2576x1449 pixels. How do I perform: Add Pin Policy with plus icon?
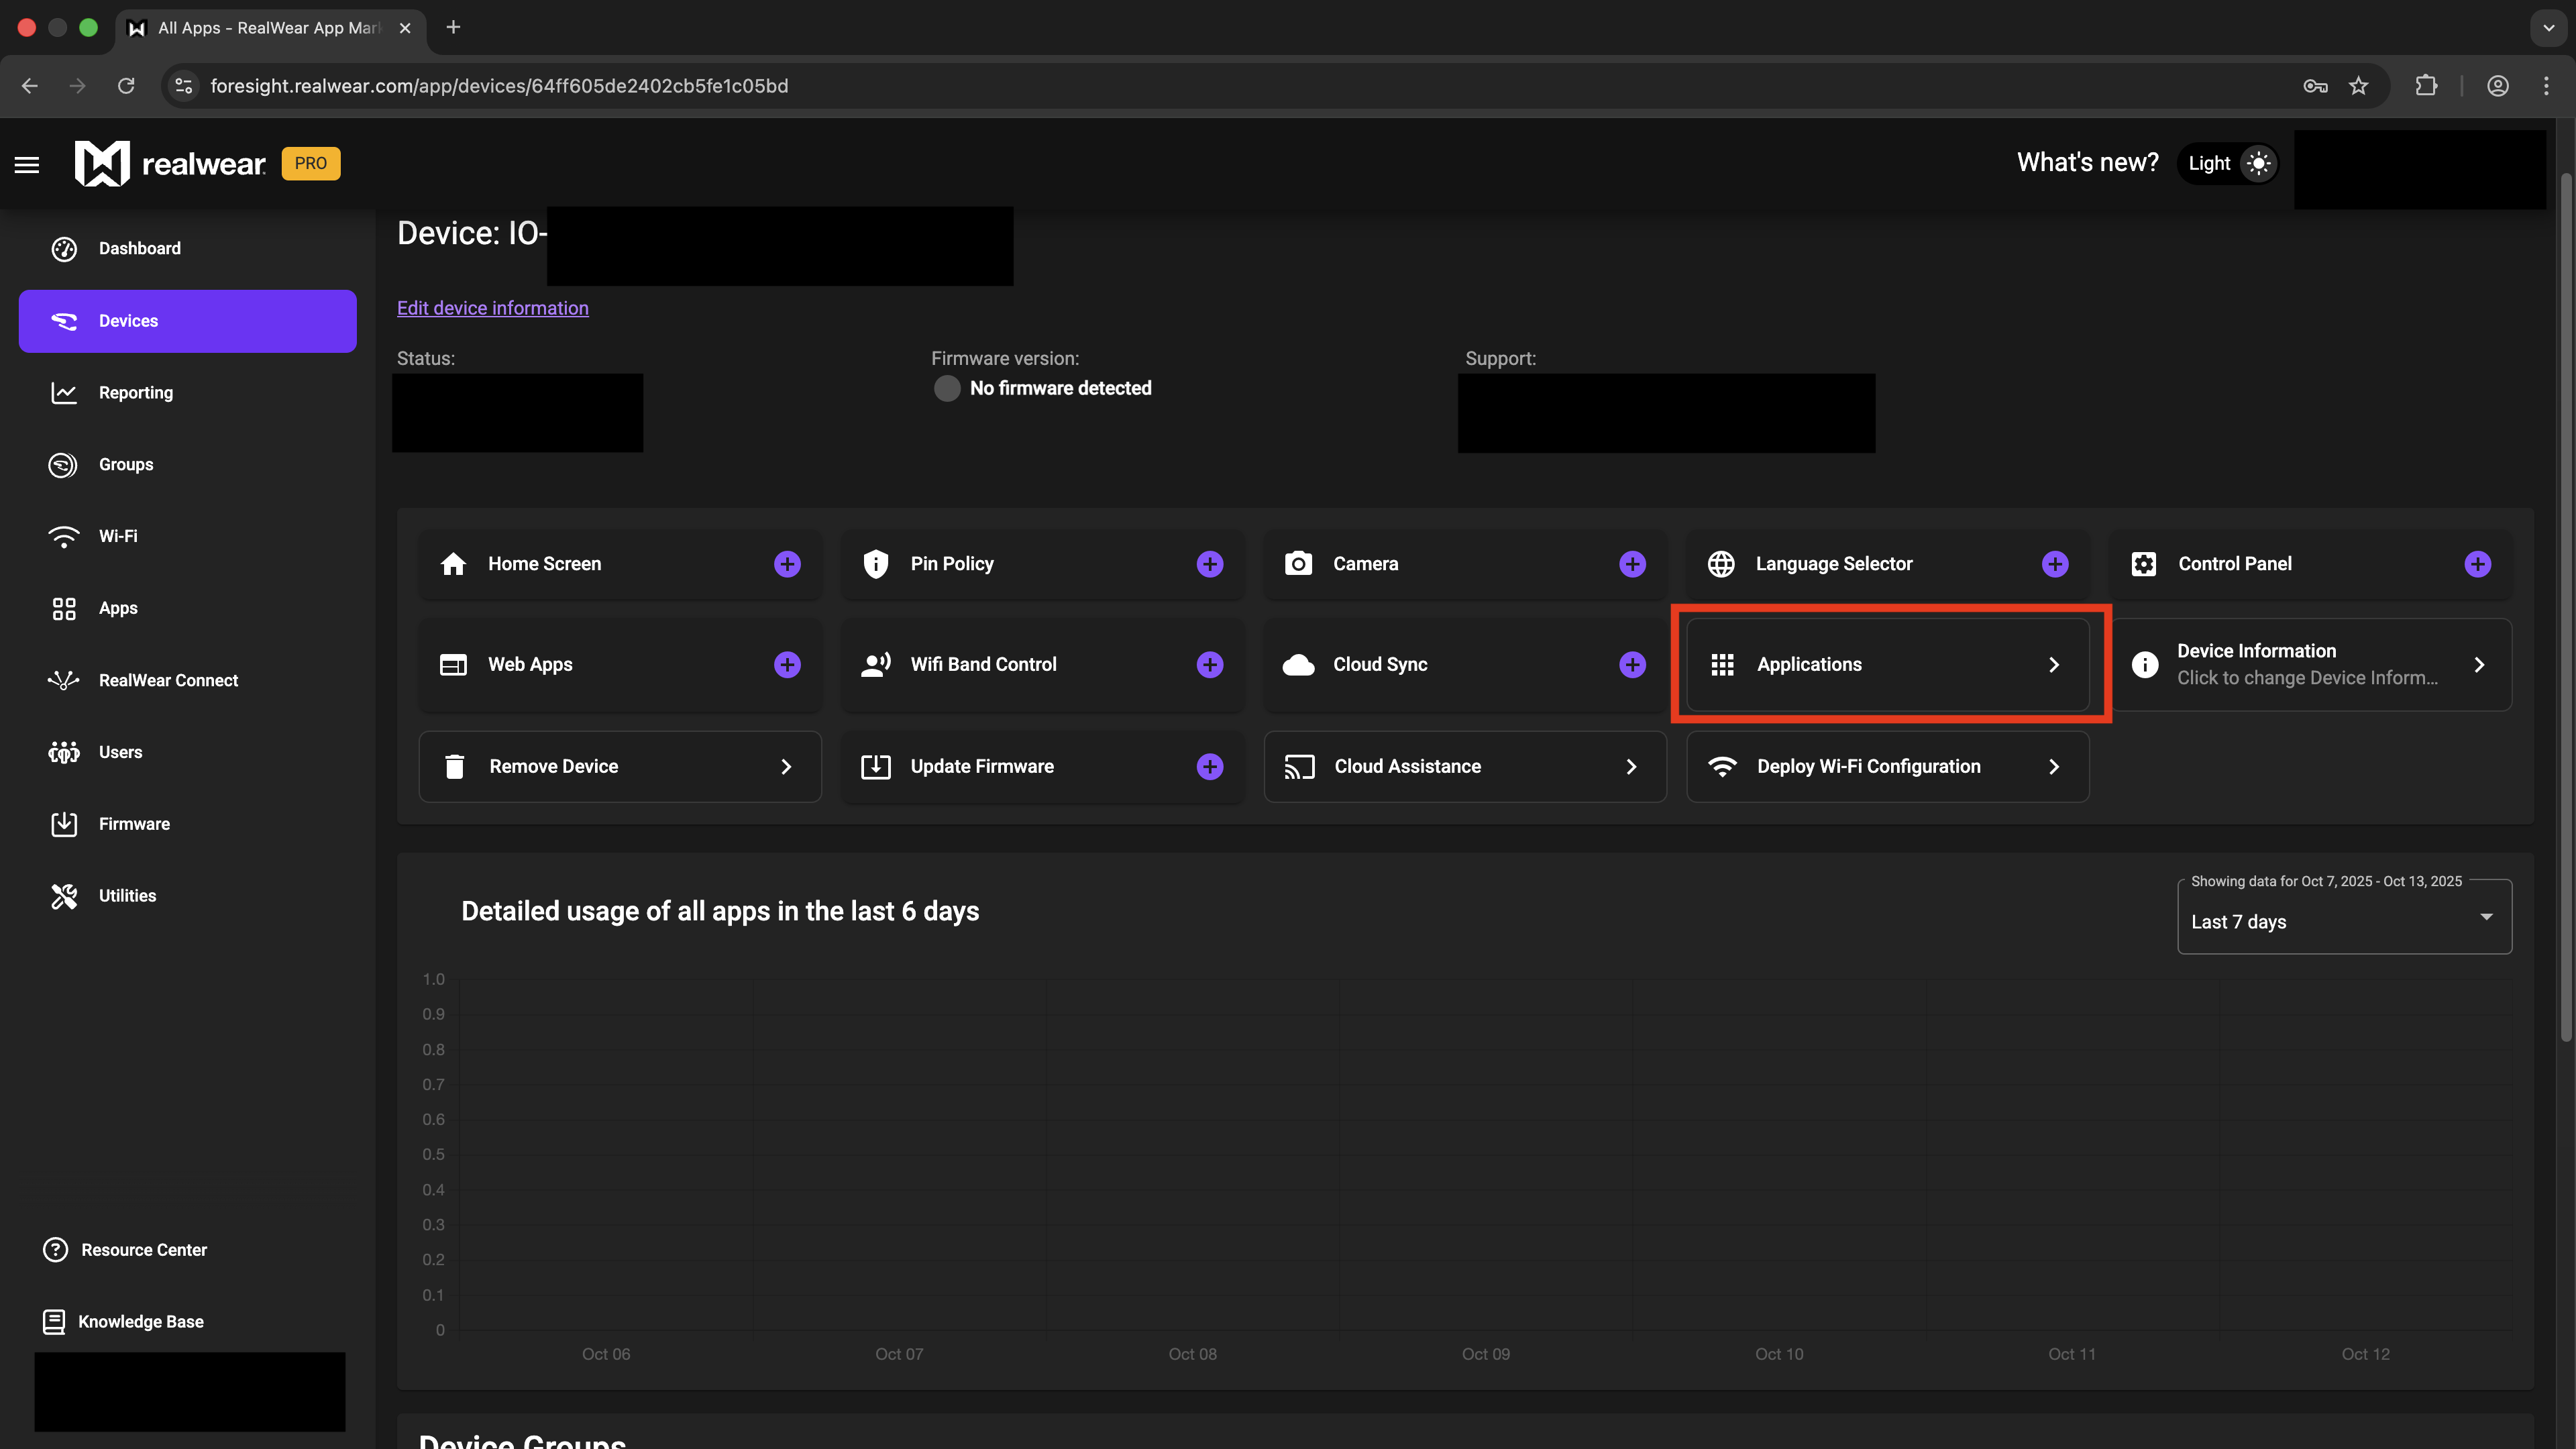1210,564
